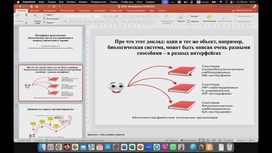
Task: Start slideshow from status bar icon
Action: click(220, 140)
